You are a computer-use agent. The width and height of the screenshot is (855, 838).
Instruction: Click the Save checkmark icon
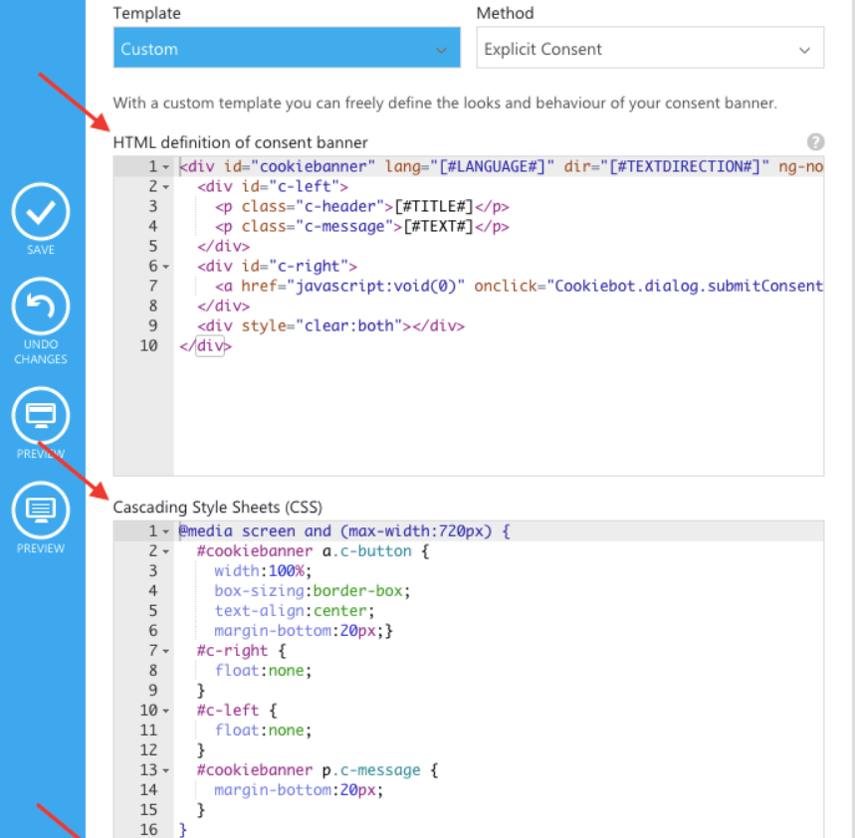click(40, 213)
